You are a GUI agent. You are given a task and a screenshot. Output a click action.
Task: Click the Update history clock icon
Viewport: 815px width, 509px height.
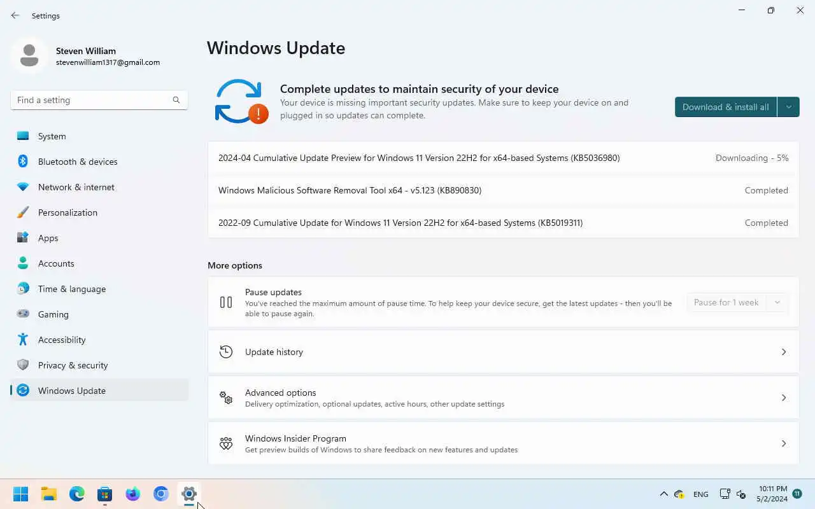click(226, 352)
